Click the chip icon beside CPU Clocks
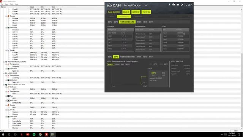The height and width of the screenshot is (137, 243). 8,51
